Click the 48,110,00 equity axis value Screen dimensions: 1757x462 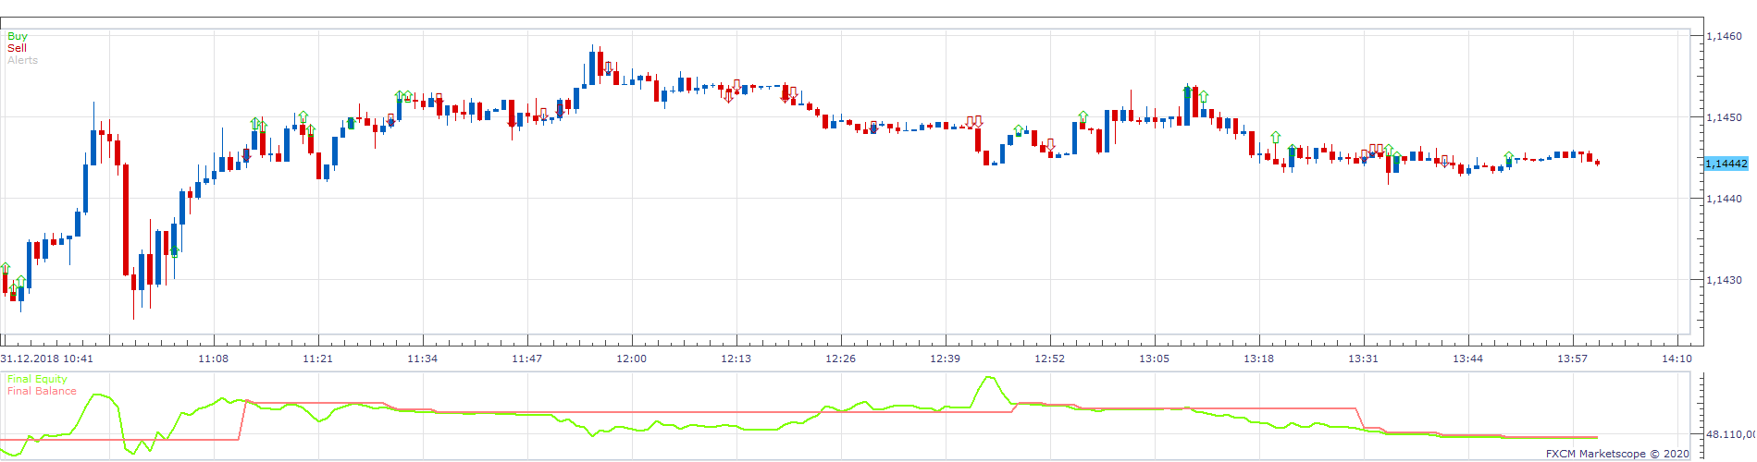[1730, 433]
